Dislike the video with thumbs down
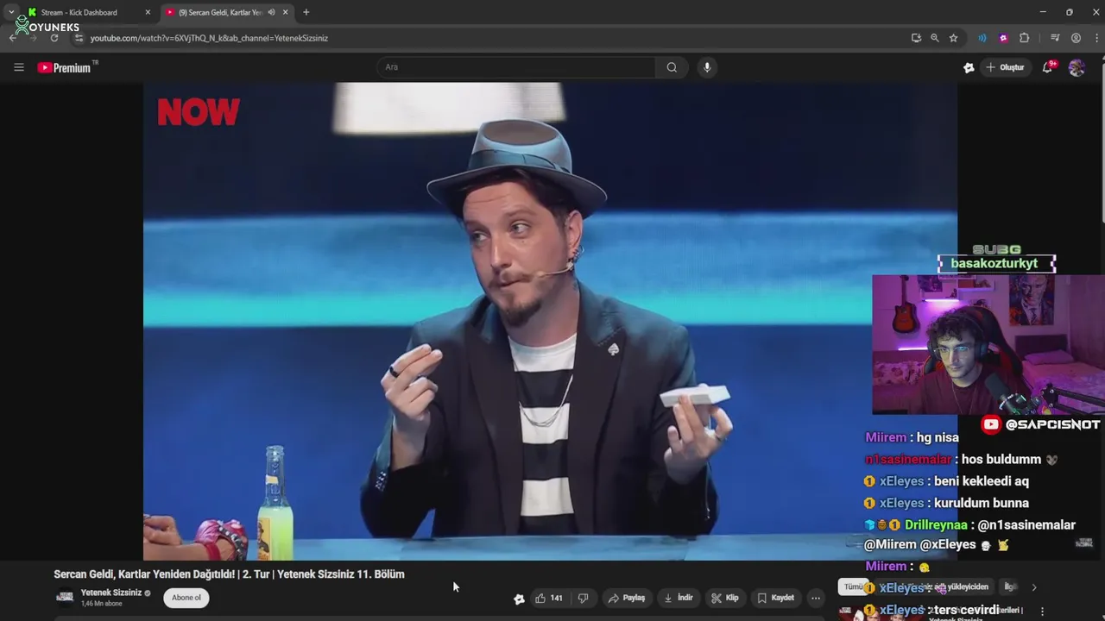Viewport: 1105px width, 621px height. tap(583, 598)
